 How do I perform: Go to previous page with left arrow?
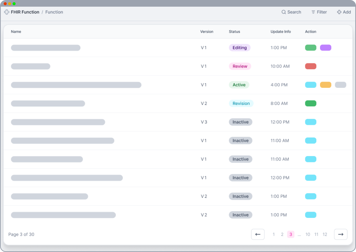tap(258, 234)
